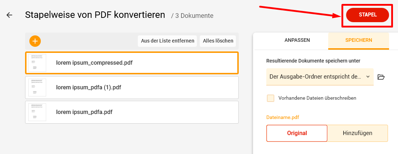
Task: Select lorem ipsum_pdfa.pdf list row
Action: [x=143, y=112]
